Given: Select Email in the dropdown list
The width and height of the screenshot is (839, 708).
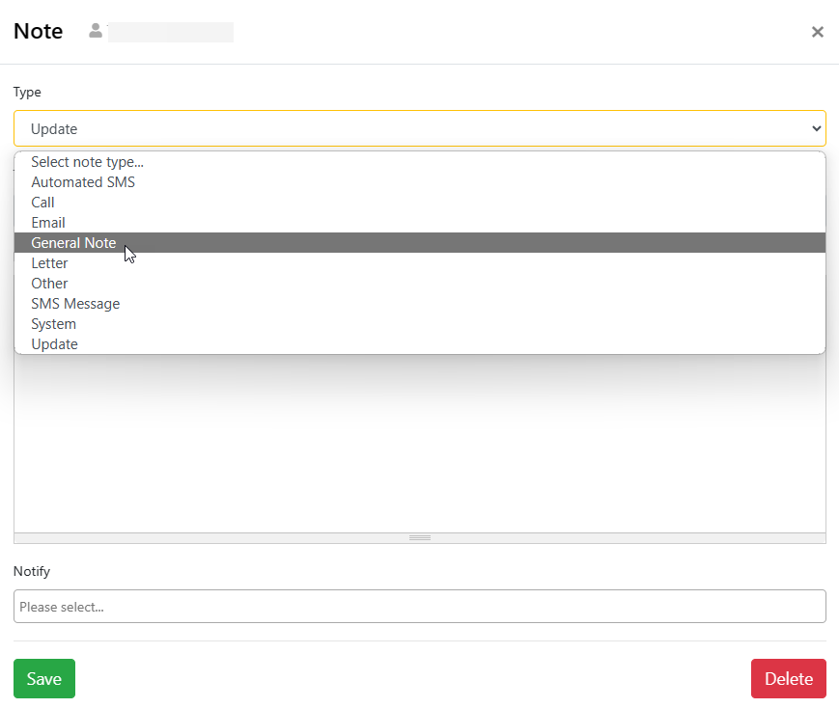Looking at the screenshot, I should point(48,223).
